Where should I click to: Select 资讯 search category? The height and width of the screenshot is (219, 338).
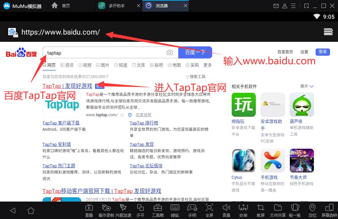67,65
